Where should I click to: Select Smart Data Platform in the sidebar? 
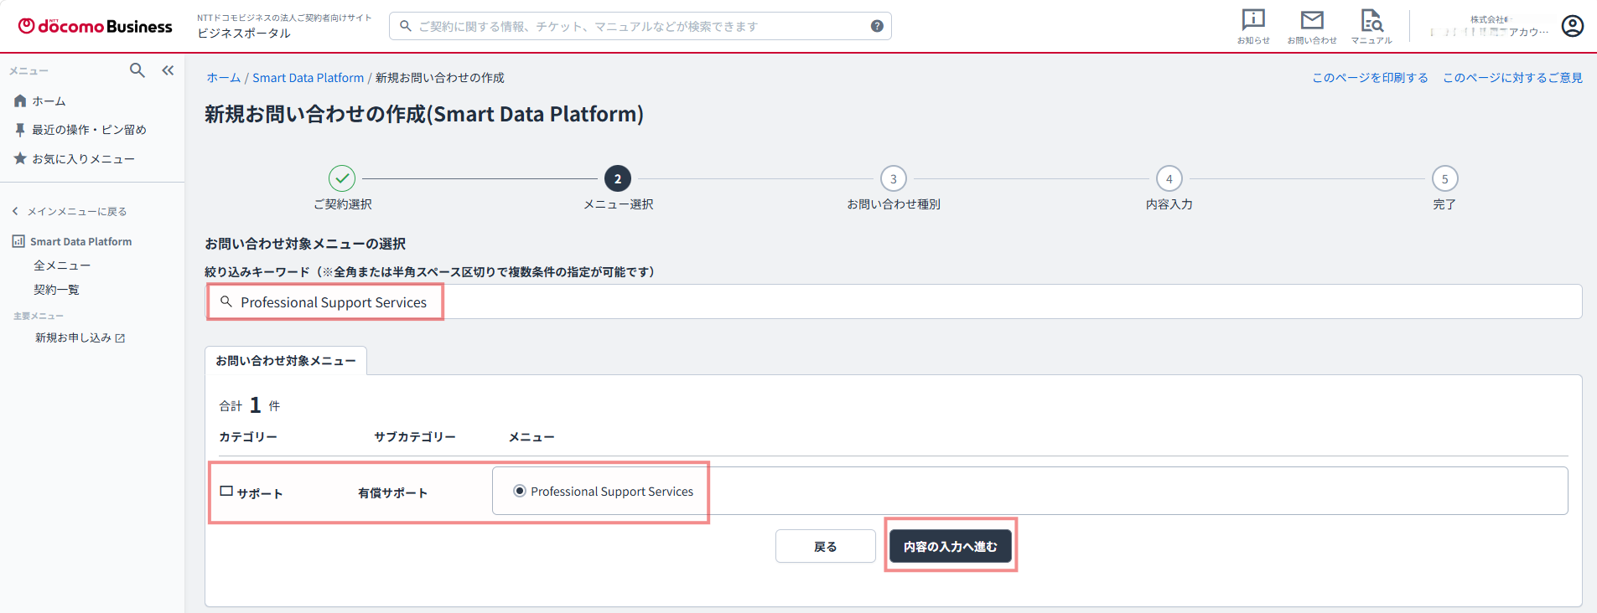point(81,241)
